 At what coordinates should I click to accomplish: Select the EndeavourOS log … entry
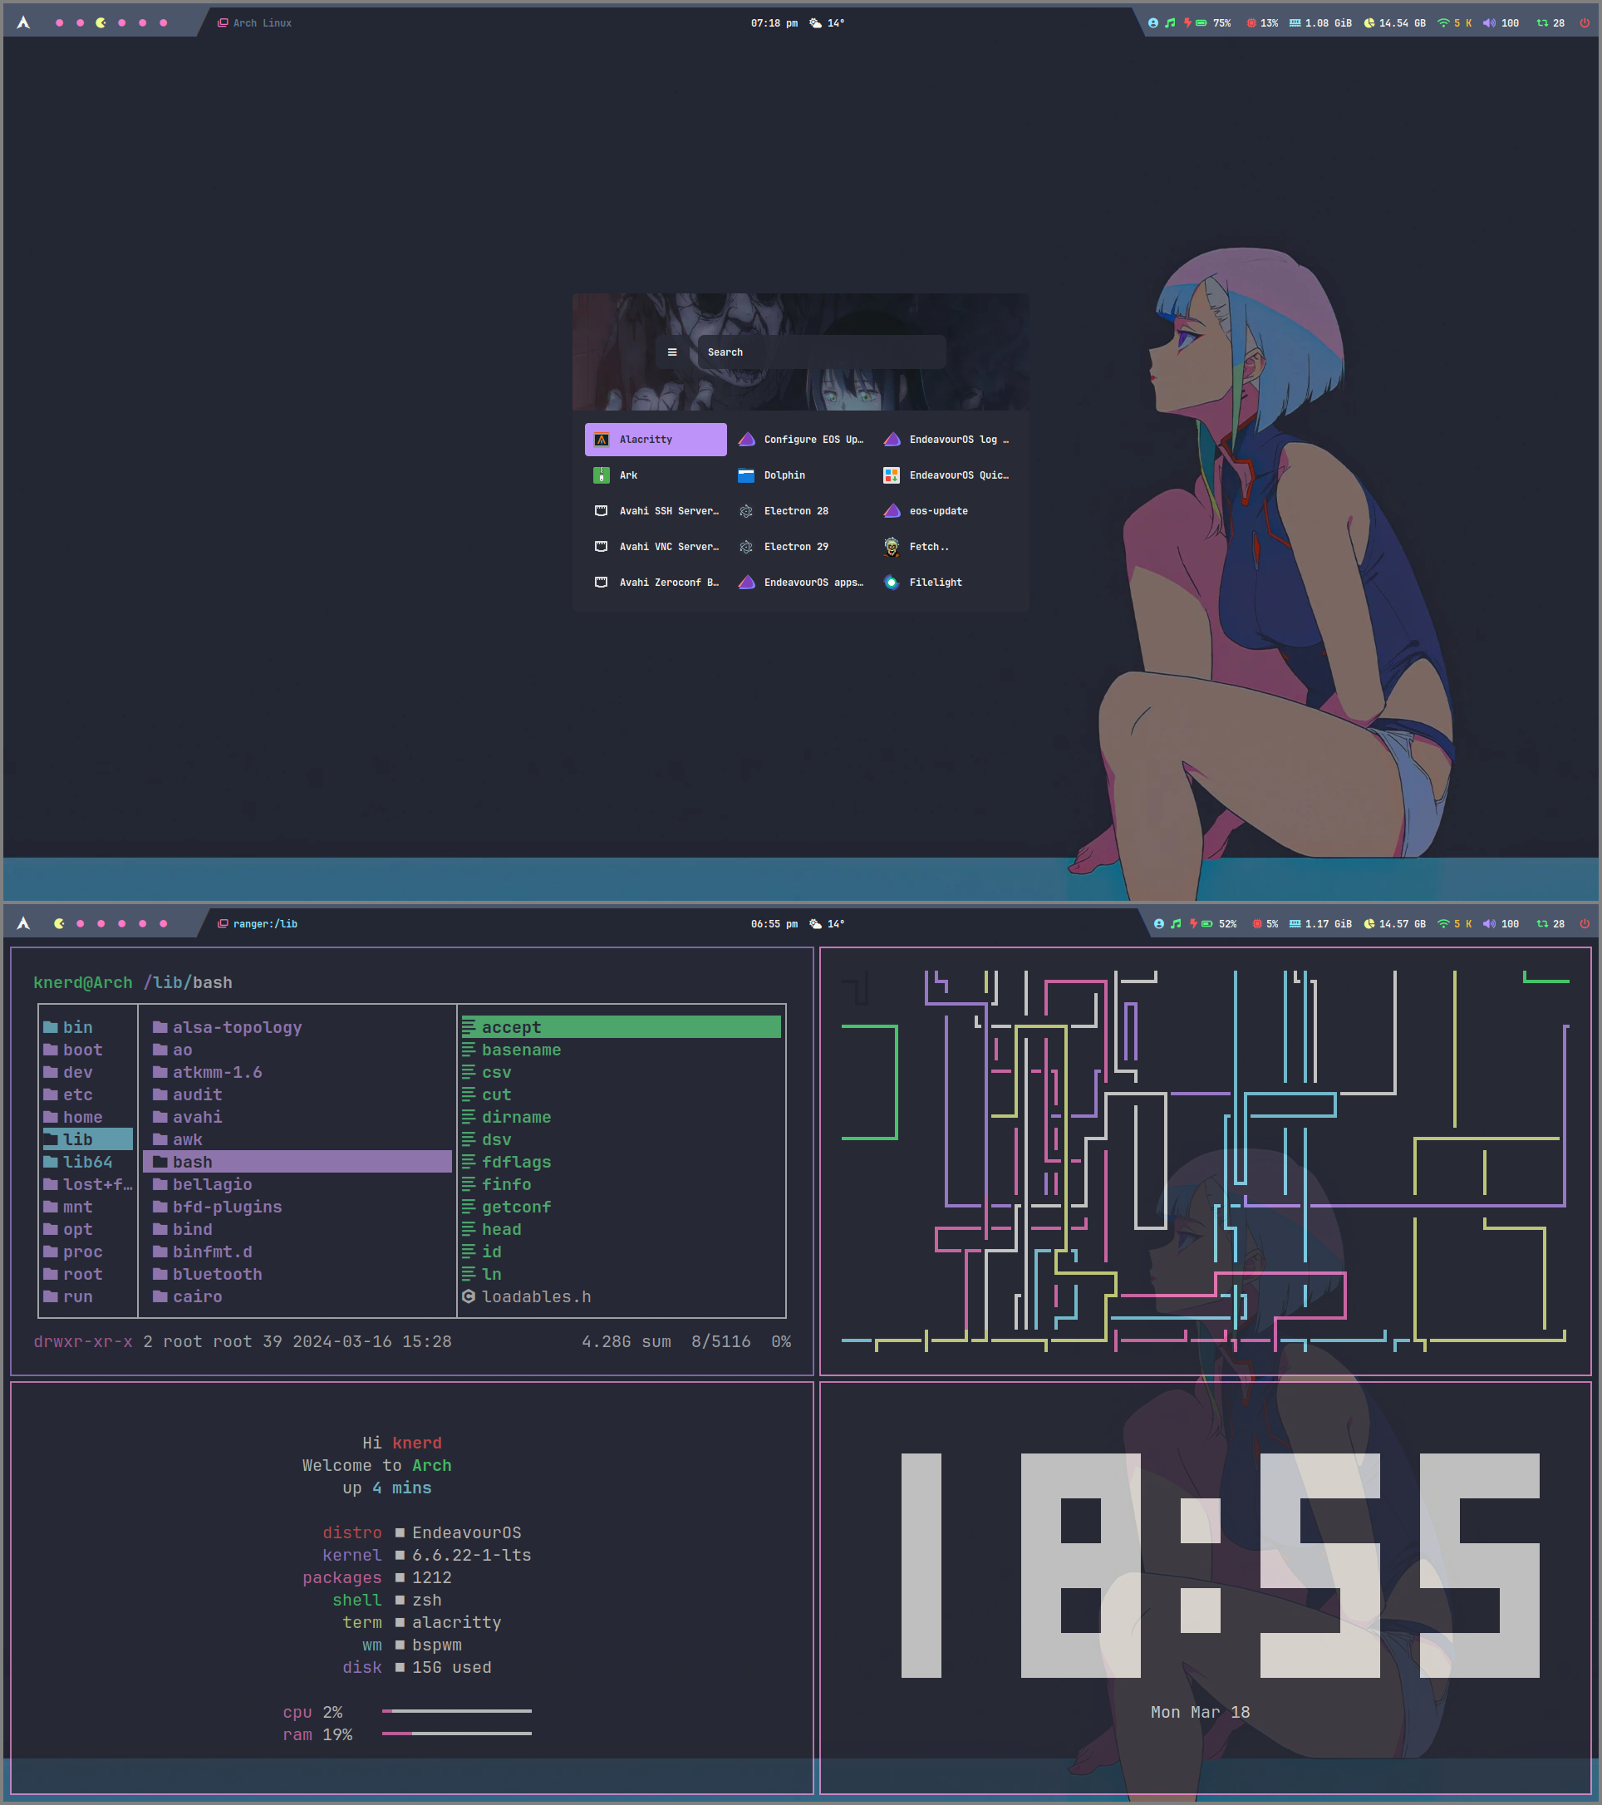pyautogui.click(x=946, y=439)
